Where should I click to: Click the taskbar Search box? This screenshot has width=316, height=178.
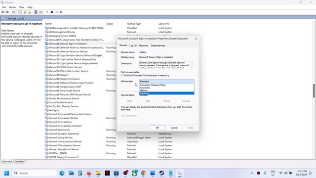point(35,173)
